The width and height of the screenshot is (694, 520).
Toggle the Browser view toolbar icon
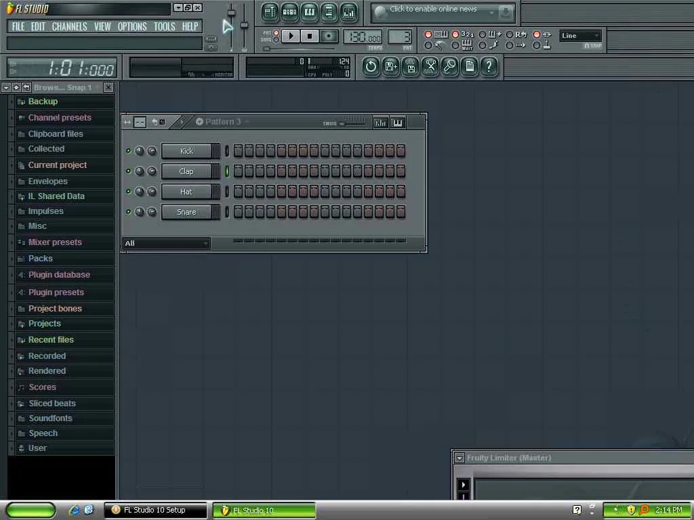tap(329, 12)
